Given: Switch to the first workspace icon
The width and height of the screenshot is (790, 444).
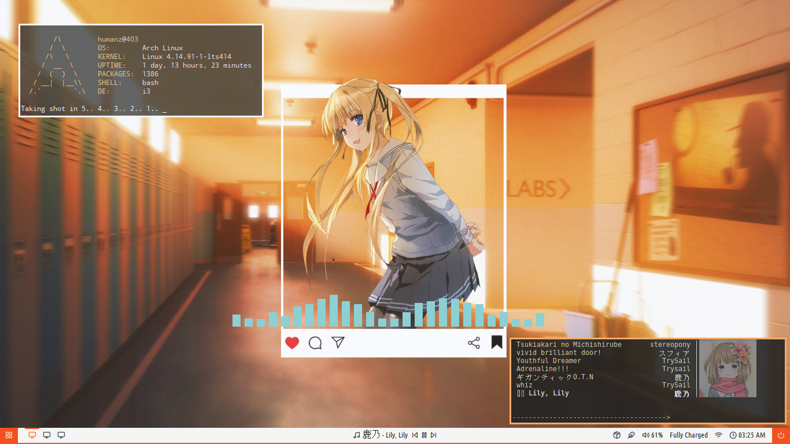Looking at the screenshot, I should pyautogui.click(x=32, y=435).
